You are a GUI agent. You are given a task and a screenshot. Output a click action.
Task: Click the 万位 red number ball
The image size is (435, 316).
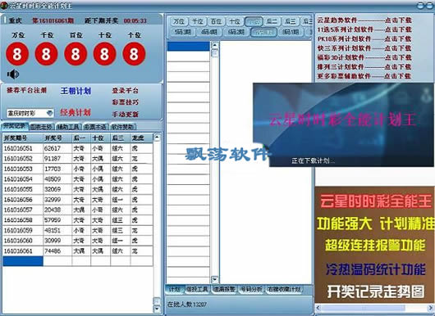[x=17, y=54]
